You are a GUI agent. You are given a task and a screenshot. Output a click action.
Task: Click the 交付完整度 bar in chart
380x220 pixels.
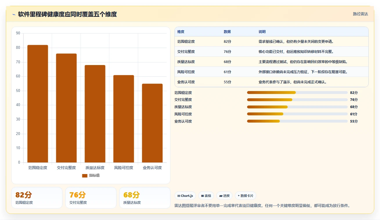(x=66, y=108)
